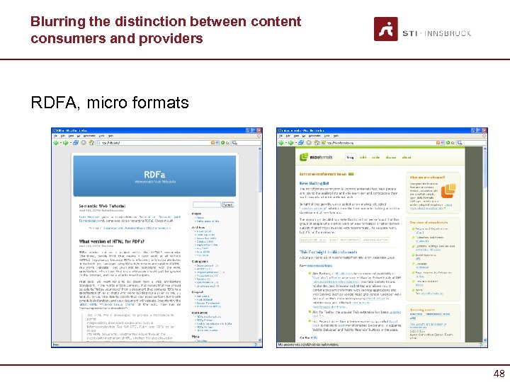This screenshot has width=510, height=382.
Task: Click Search button on RDFa blog page
Action: click(x=227, y=204)
